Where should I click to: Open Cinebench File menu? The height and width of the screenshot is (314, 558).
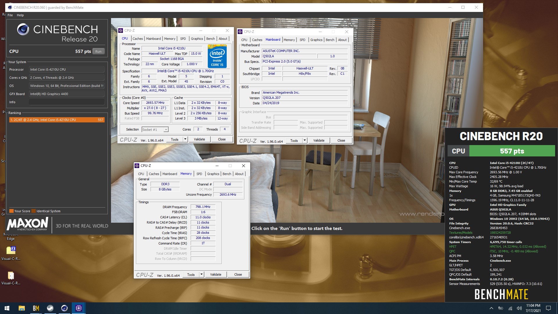coord(10,15)
